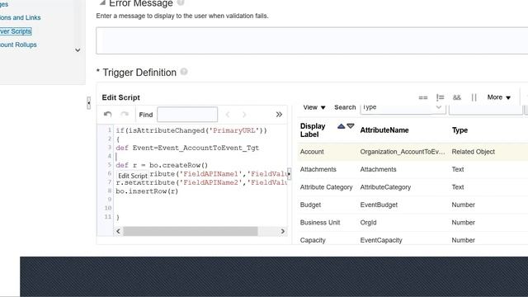This screenshot has width=528, height=297.
Task: Click Organization_AccountToEv... attribute cell
Action: coord(403,152)
